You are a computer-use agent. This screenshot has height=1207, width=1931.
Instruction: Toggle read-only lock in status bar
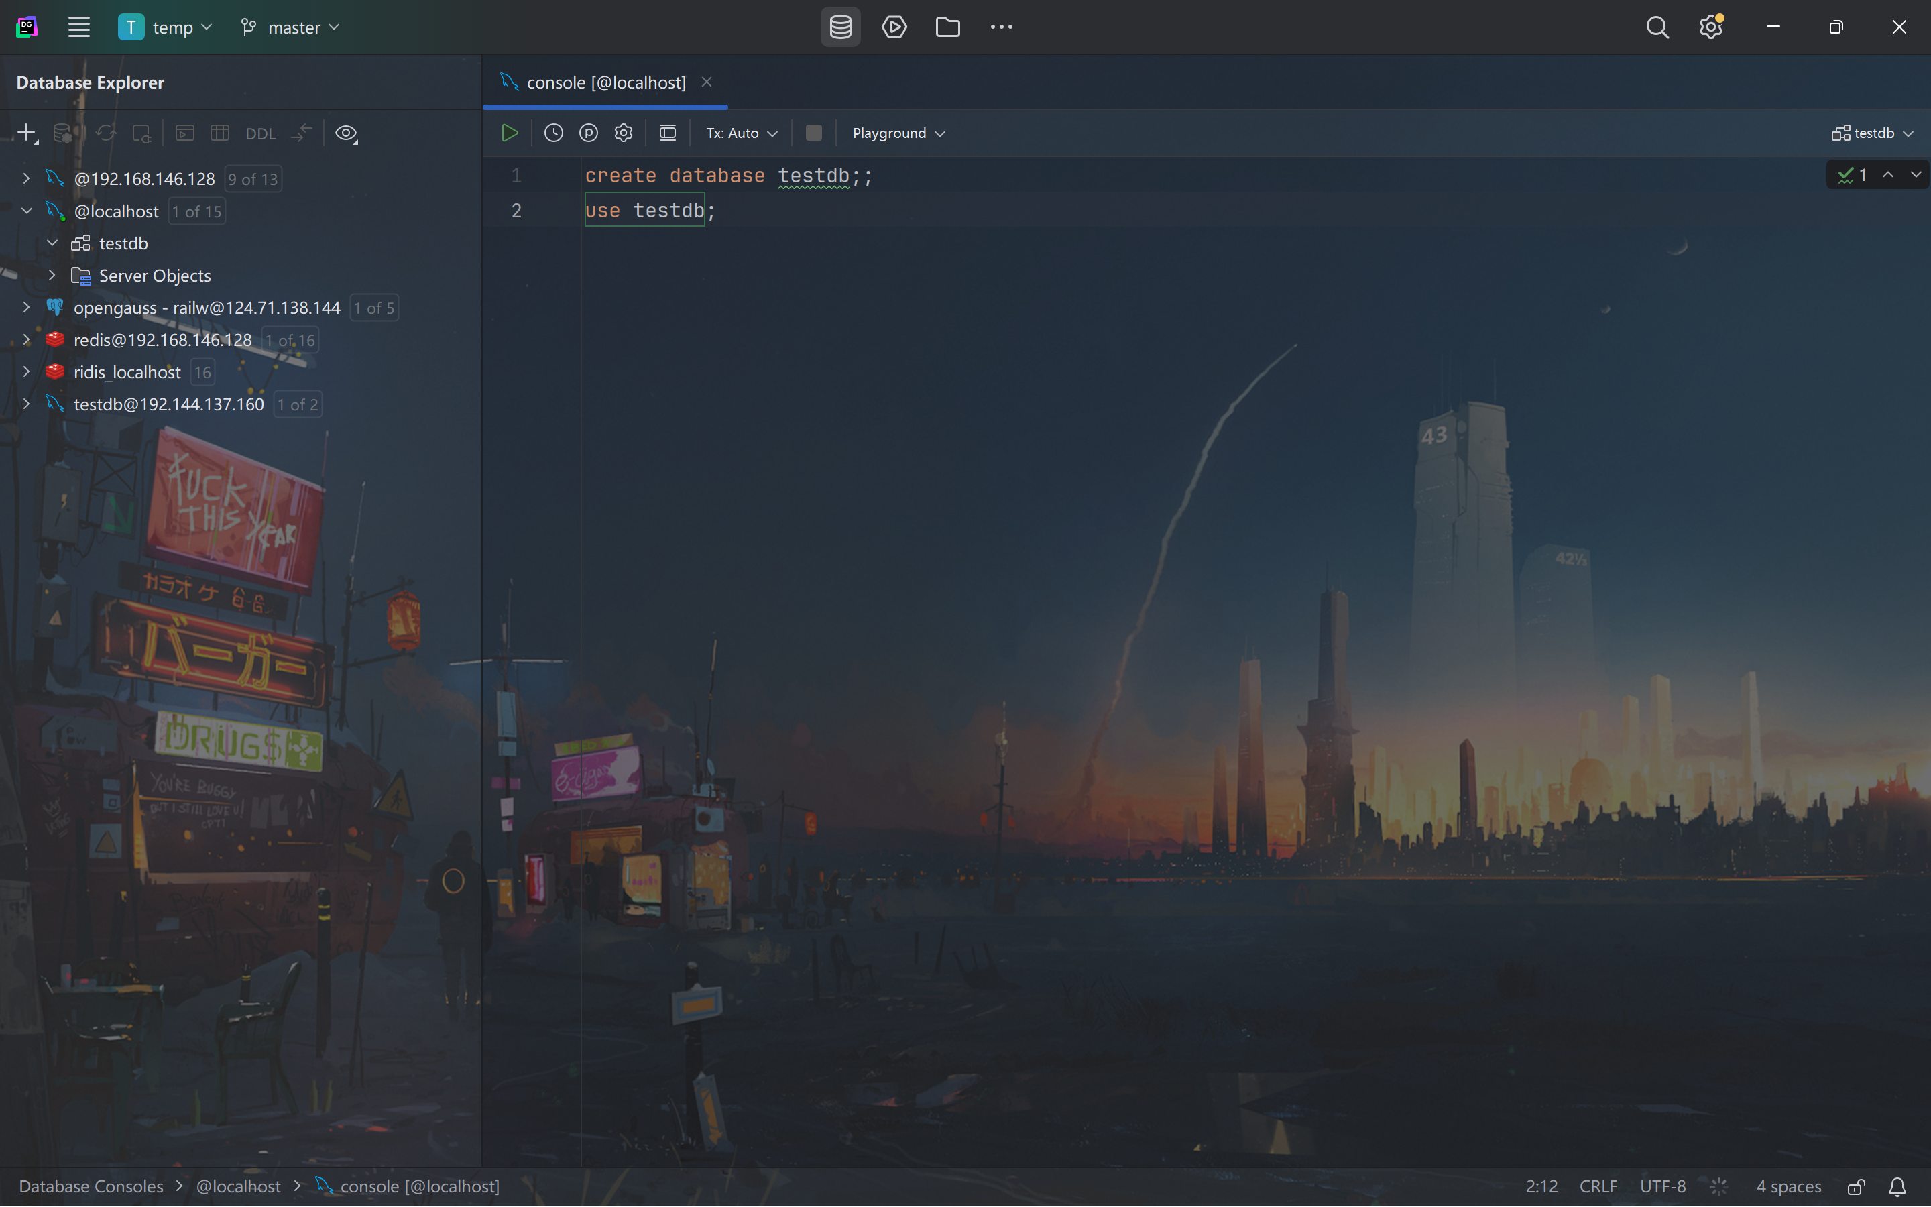(1856, 1186)
